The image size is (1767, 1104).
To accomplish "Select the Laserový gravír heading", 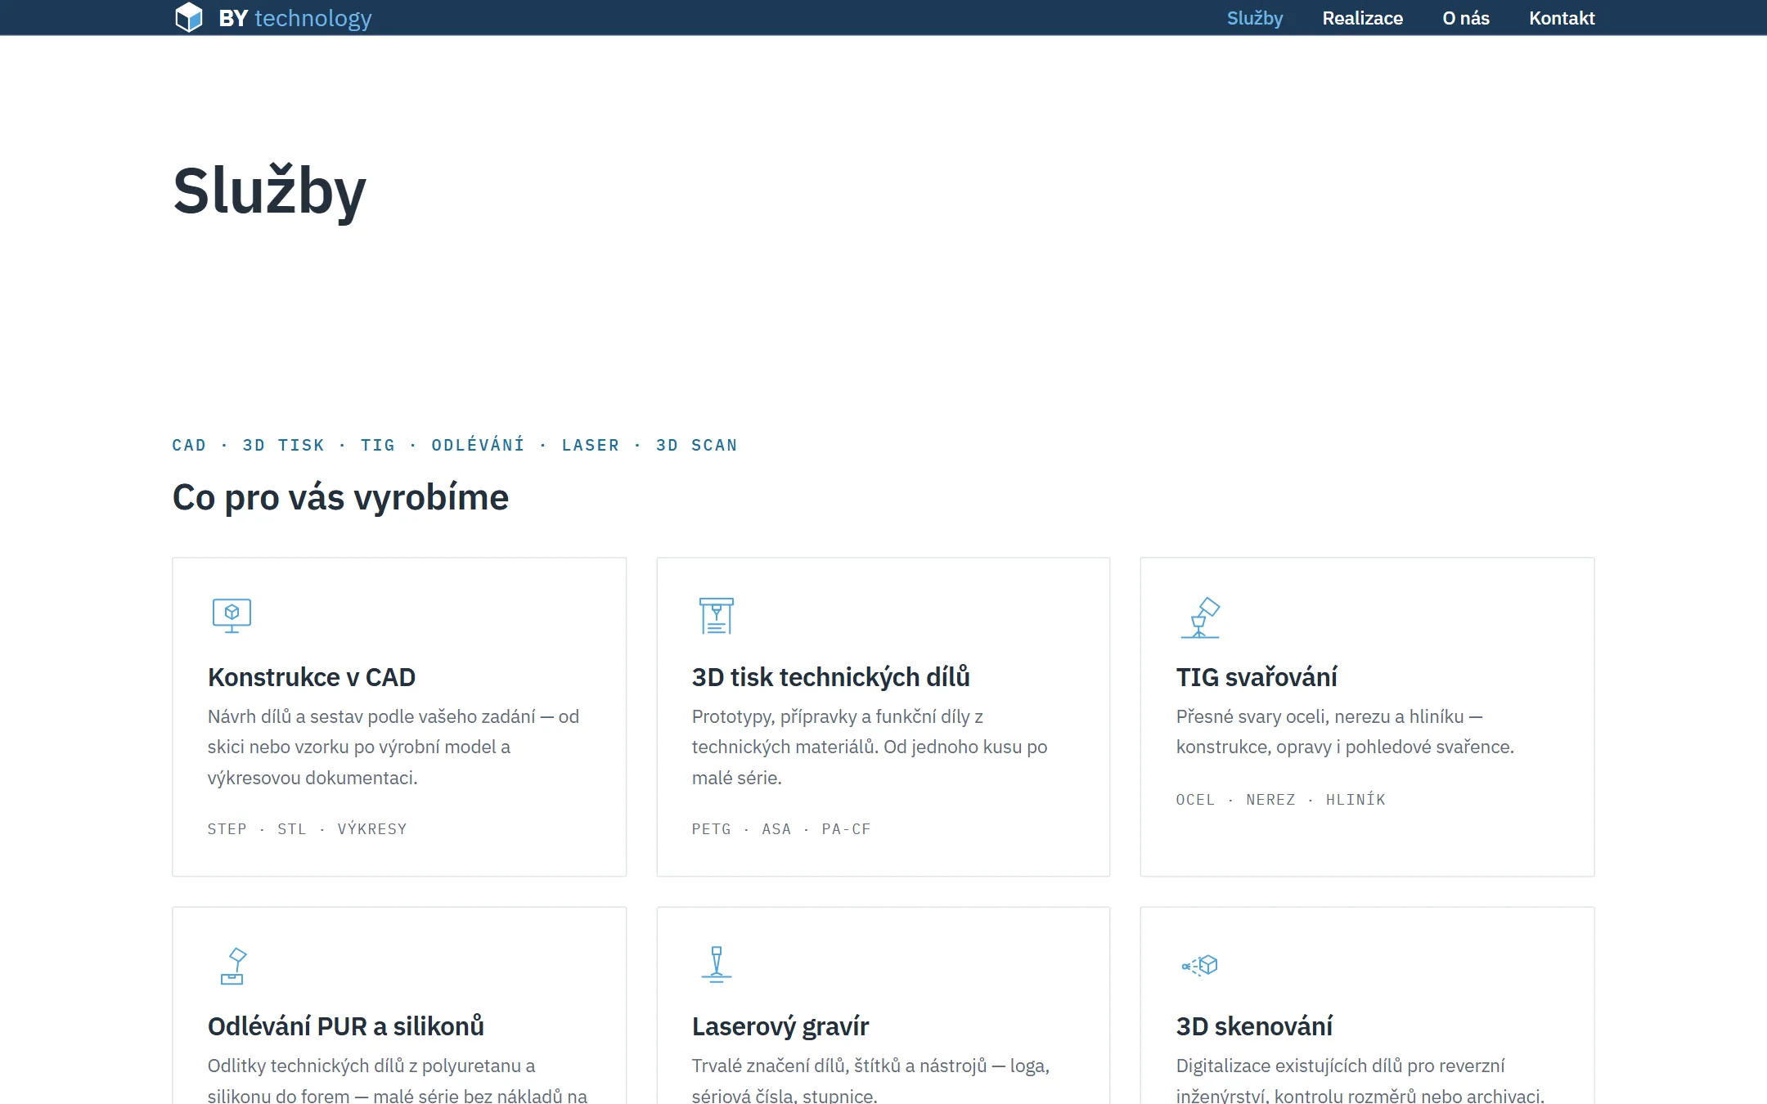I will pyautogui.click(x=780, y=1026).
